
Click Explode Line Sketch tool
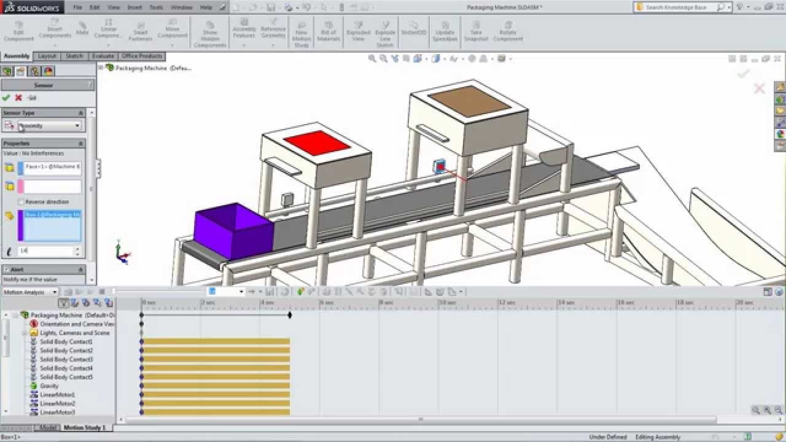[x=385, y=34]
